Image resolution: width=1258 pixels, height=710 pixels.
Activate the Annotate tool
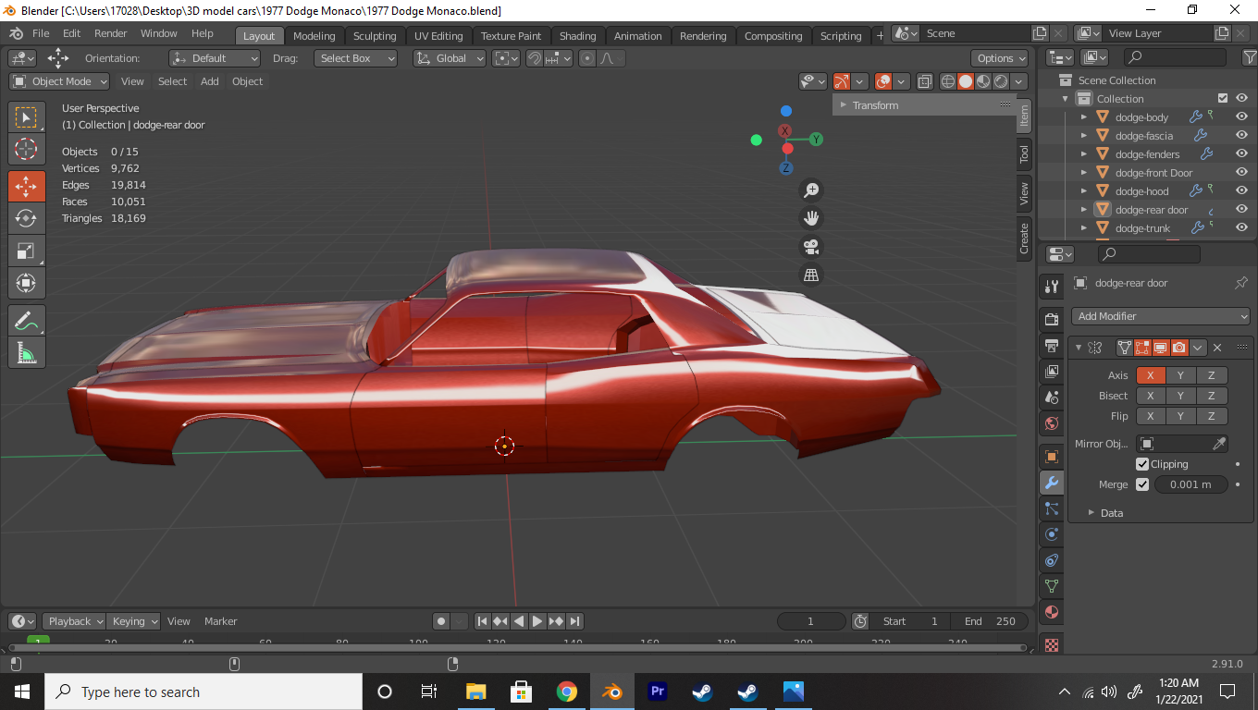pos(26,322)
